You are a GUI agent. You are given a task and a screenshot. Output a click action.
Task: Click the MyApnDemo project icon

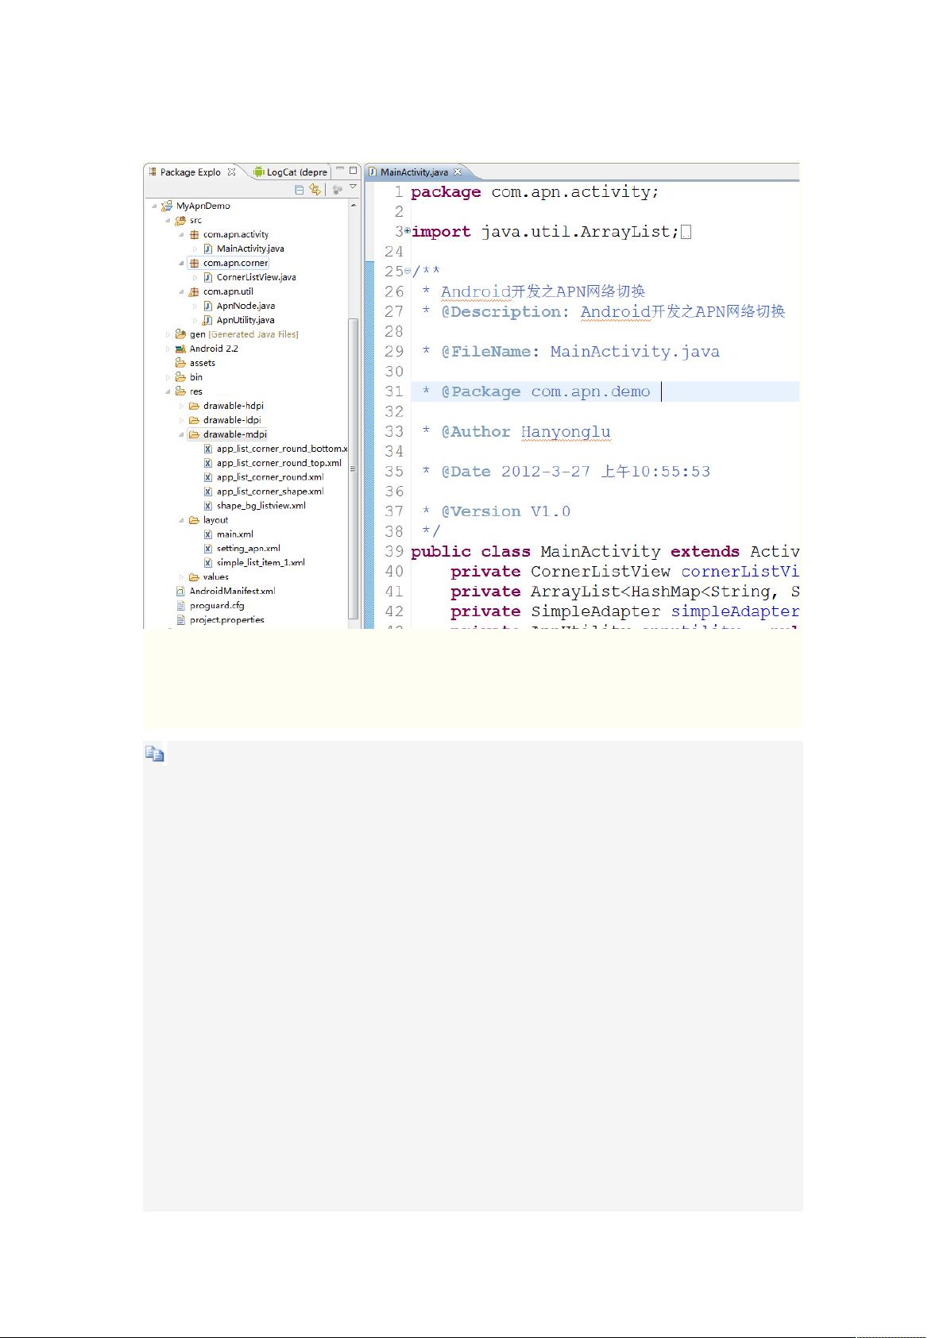click(167, 206)
